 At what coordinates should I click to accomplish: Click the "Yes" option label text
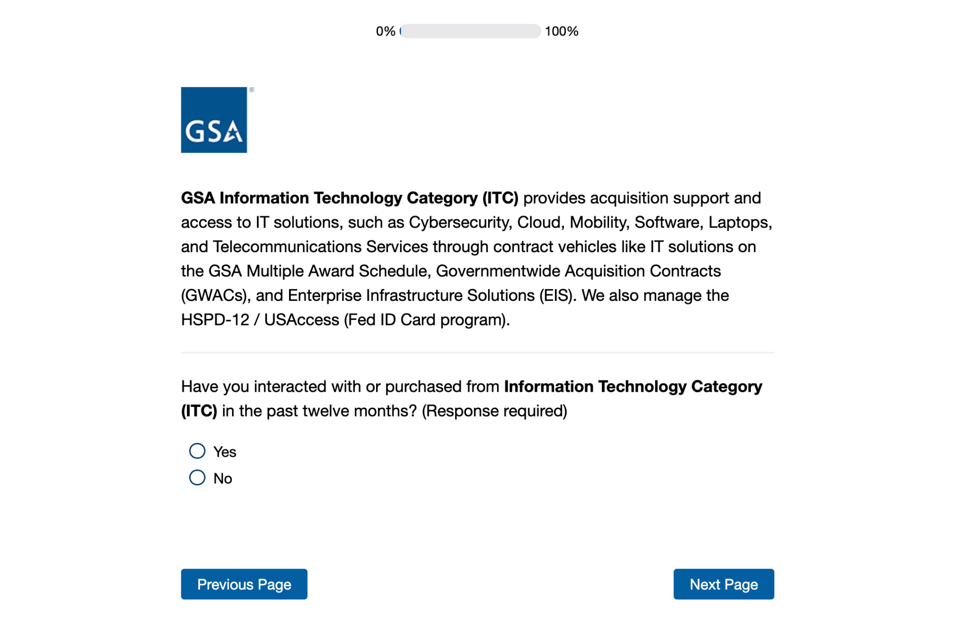pos(225,452)
